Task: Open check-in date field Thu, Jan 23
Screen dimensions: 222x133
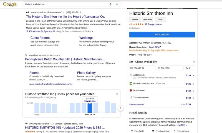Action: pyautogui.click(x=142, y=68)
